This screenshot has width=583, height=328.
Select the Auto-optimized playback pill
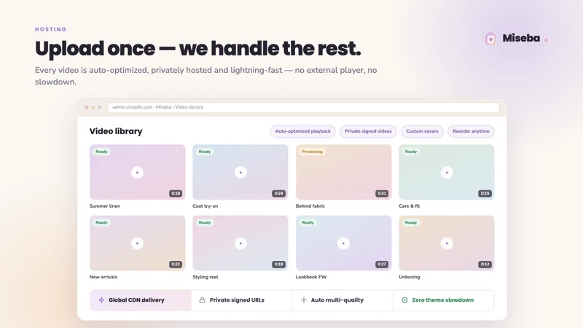click(x=302, y=131)
